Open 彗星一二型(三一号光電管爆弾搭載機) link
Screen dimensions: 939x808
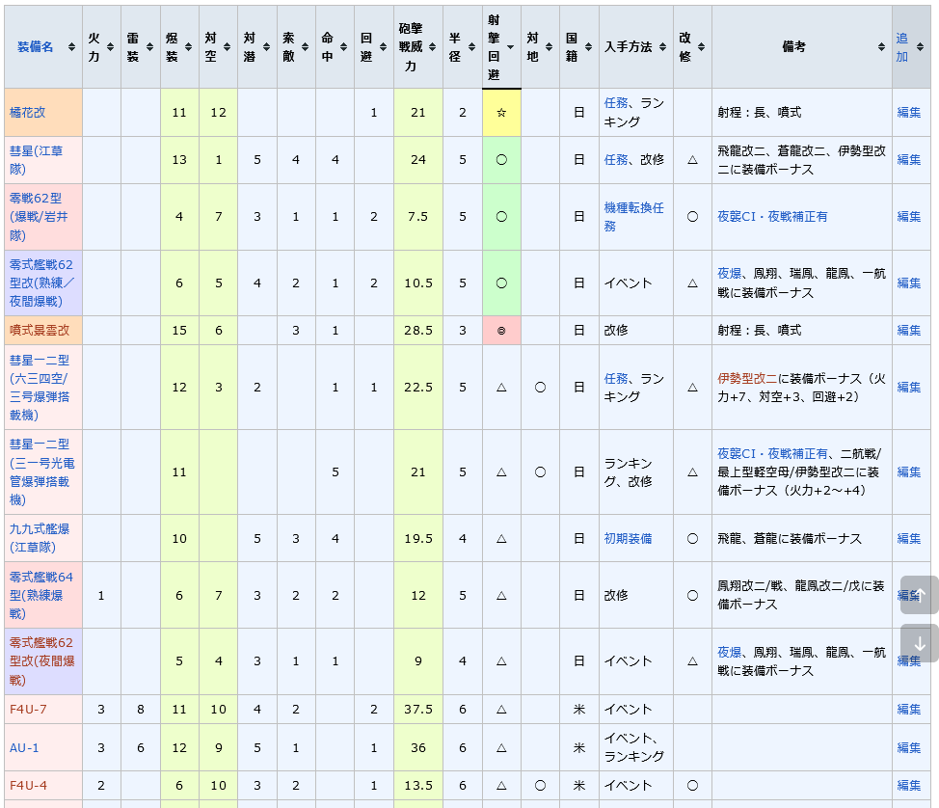click(41, 472)
